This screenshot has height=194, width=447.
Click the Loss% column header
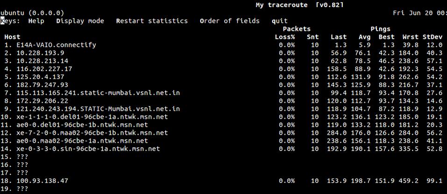click(x=285, y=37)
